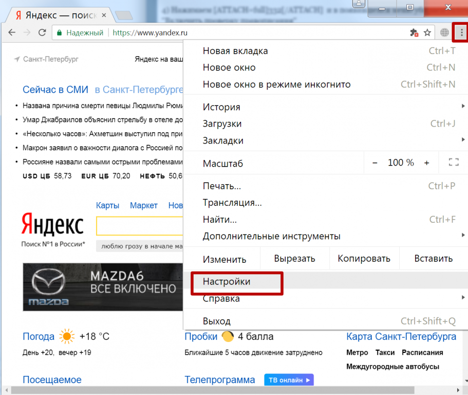Click the browser back arrow
This screenshot has width=468, height=395.
[12, 32]
